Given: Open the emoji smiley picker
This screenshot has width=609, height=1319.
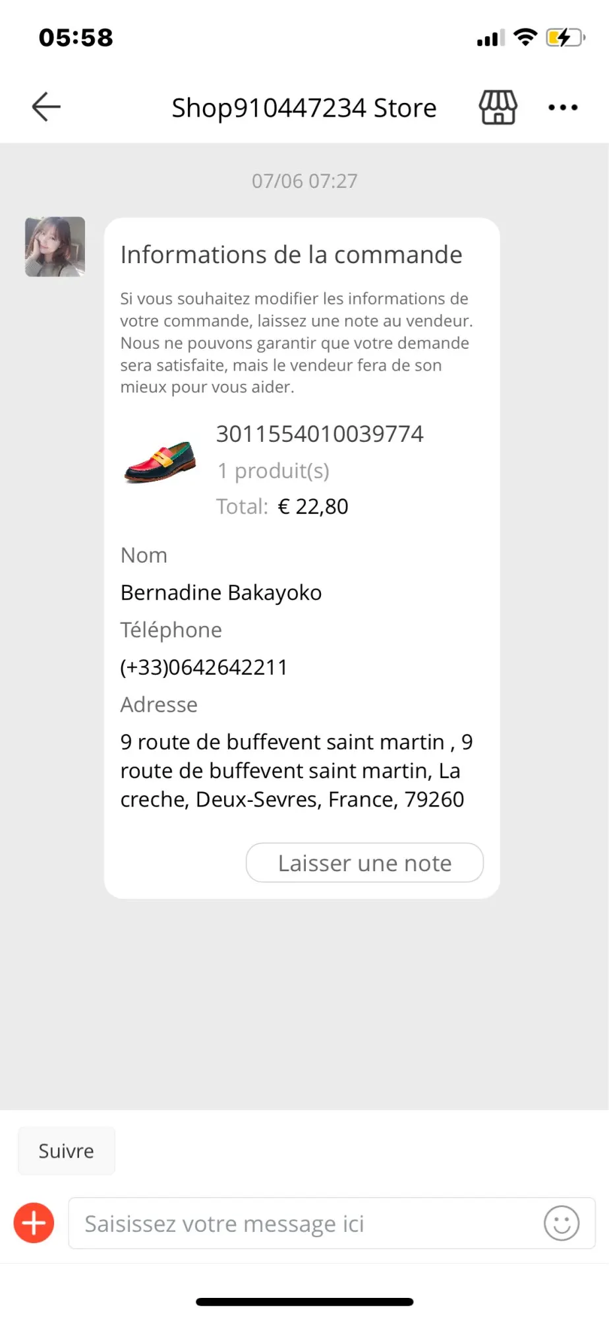Looking at the screenshot, I should [562, 1223].
